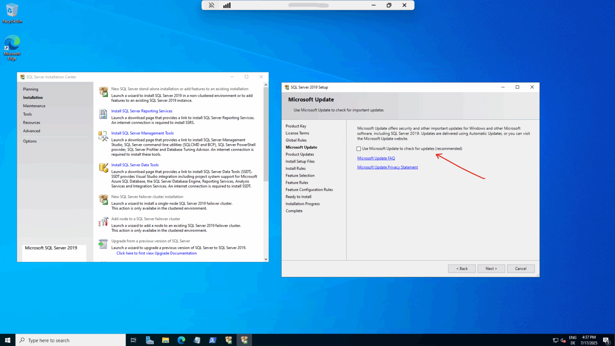Enable Use Microsoft Update to check for updates

358,149
